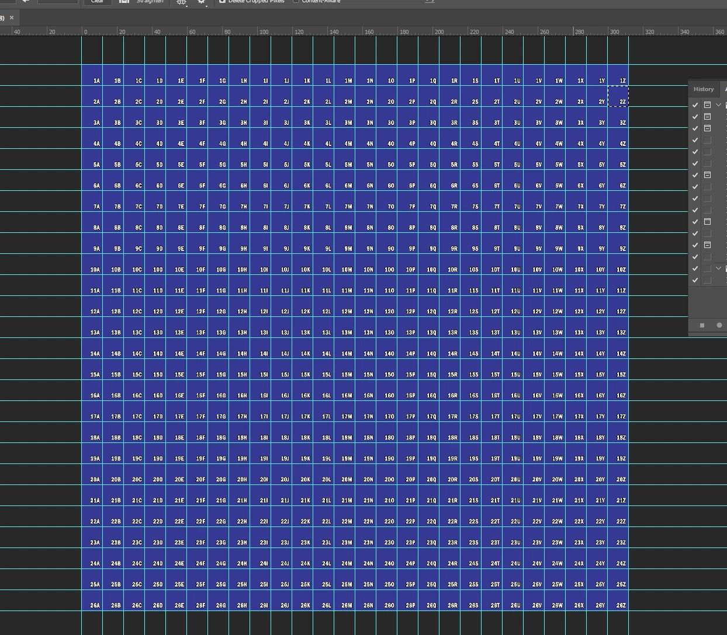Click grid cell labeled 15S

[471, 369]
